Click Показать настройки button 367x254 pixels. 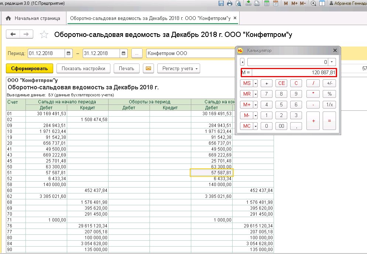click(83, 68)
